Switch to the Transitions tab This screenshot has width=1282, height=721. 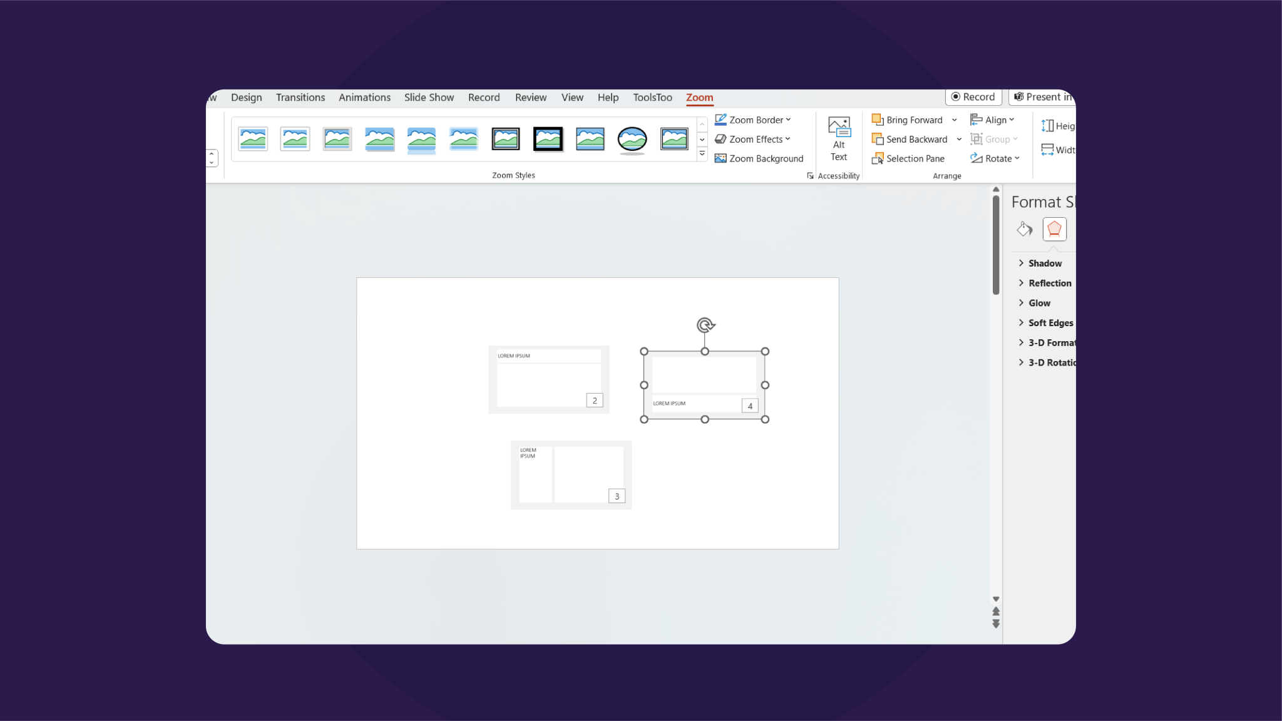click(x=300, y=97)
